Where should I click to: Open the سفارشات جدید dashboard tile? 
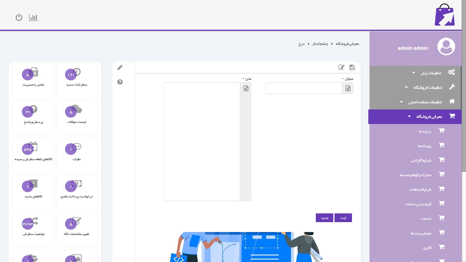coord(77,80)
